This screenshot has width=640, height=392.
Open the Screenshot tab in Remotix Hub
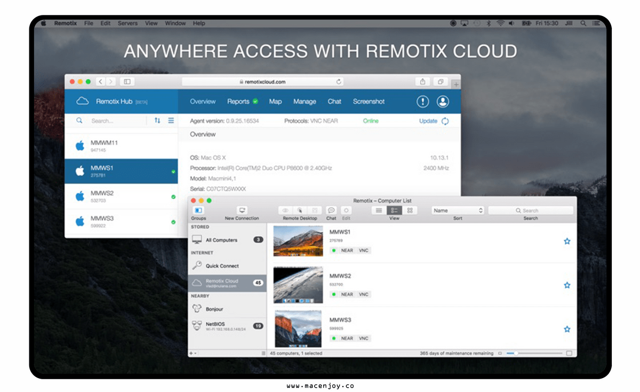pos(369,101)
